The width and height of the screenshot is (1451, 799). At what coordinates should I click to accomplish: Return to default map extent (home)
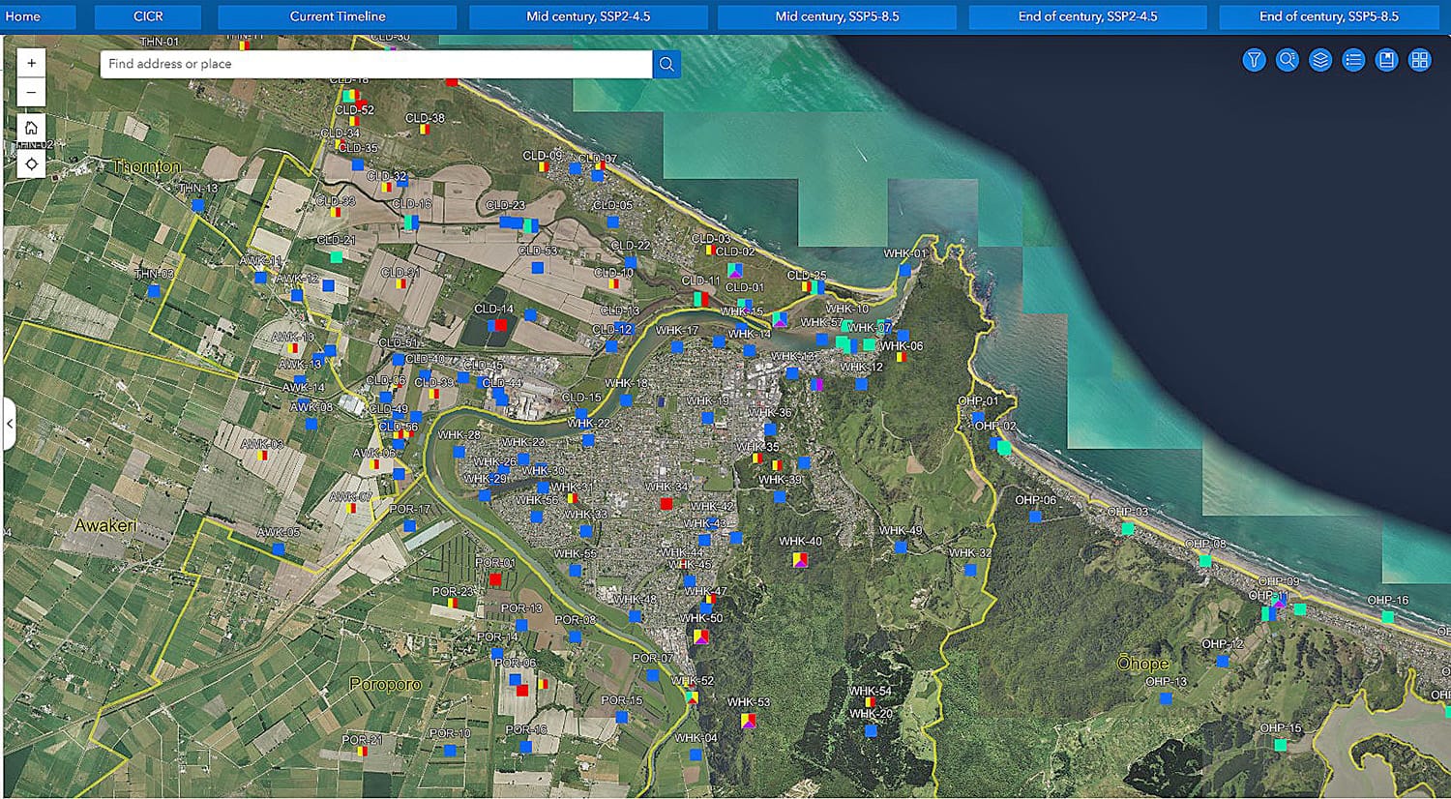click(31, 128)
